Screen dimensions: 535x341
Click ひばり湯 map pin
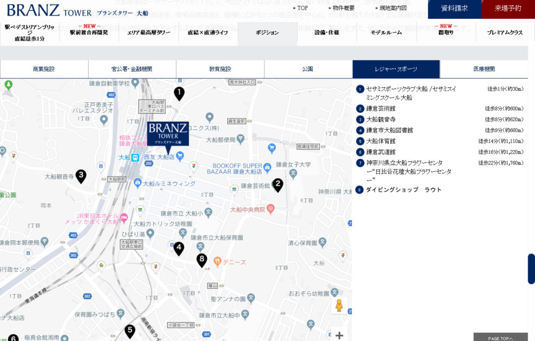(150, 233)
